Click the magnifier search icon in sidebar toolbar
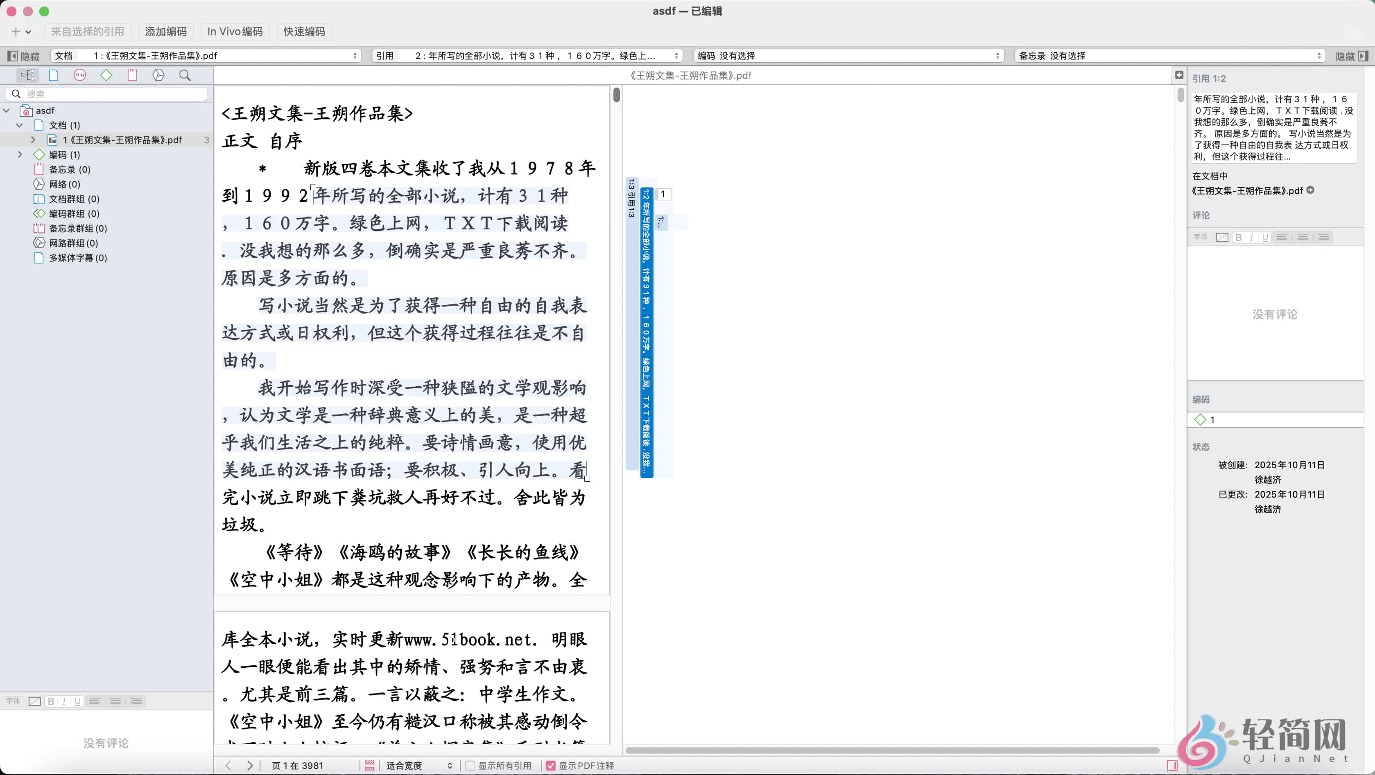The width and height of the screenshot is (1375, 775). pos(185,75)
